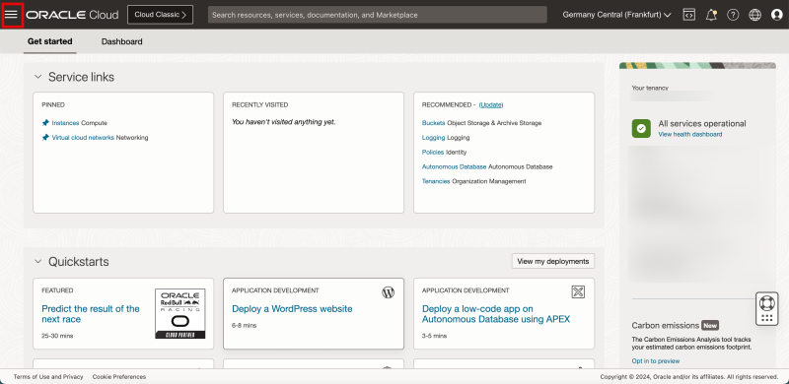Open the Virtual cloud networks link

[x=83, y=137]
